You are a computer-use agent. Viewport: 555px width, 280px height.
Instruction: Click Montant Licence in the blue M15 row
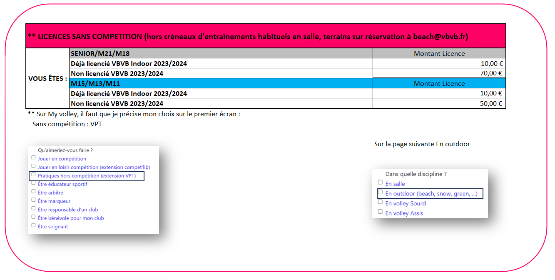pos(439,83)
